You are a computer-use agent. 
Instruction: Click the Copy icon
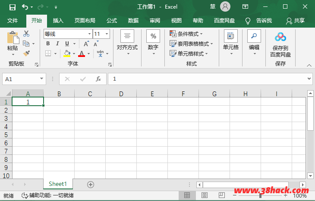(x=26, y=44)
